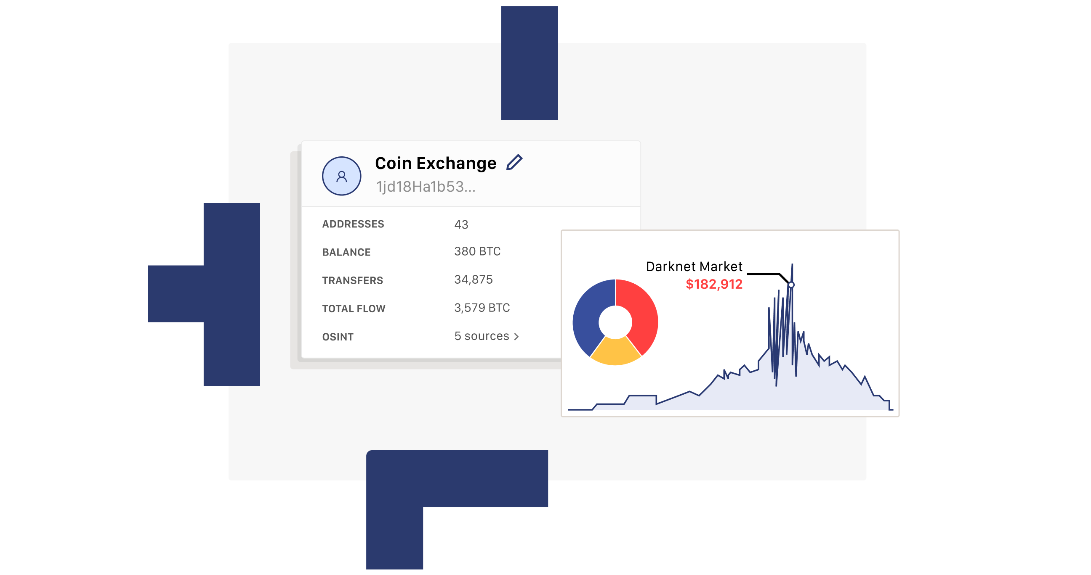Expand the 5 sources chevron arrow
The image size is (1091, 575).
(x=516, y=337)
